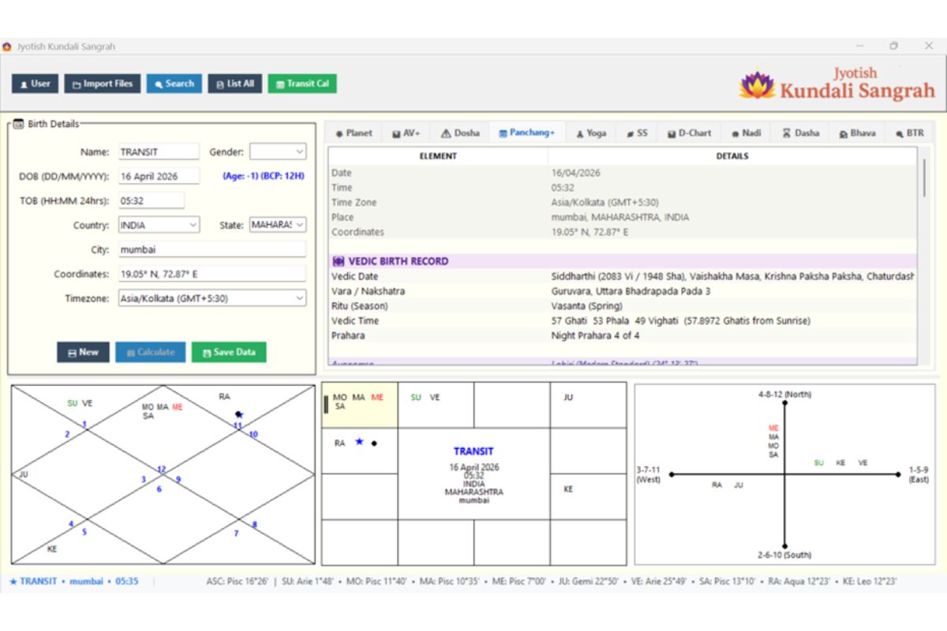Switch to the Nadi tab

tap(746, 133)
